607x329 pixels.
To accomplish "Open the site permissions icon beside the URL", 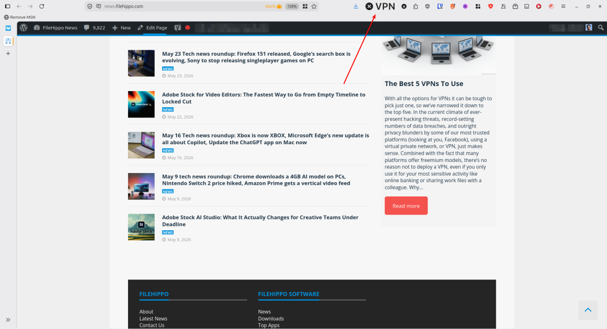I will [99, 6].
